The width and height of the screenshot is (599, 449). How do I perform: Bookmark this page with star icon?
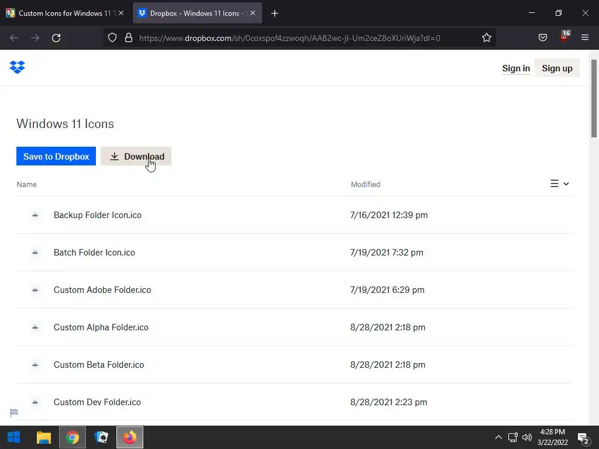(486, 38)
